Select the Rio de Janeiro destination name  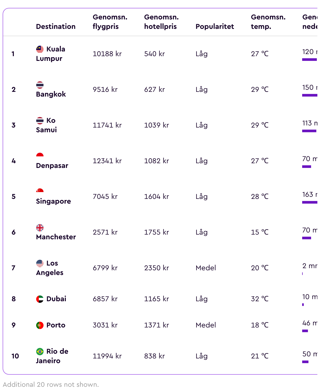click(x=52, y=356)
